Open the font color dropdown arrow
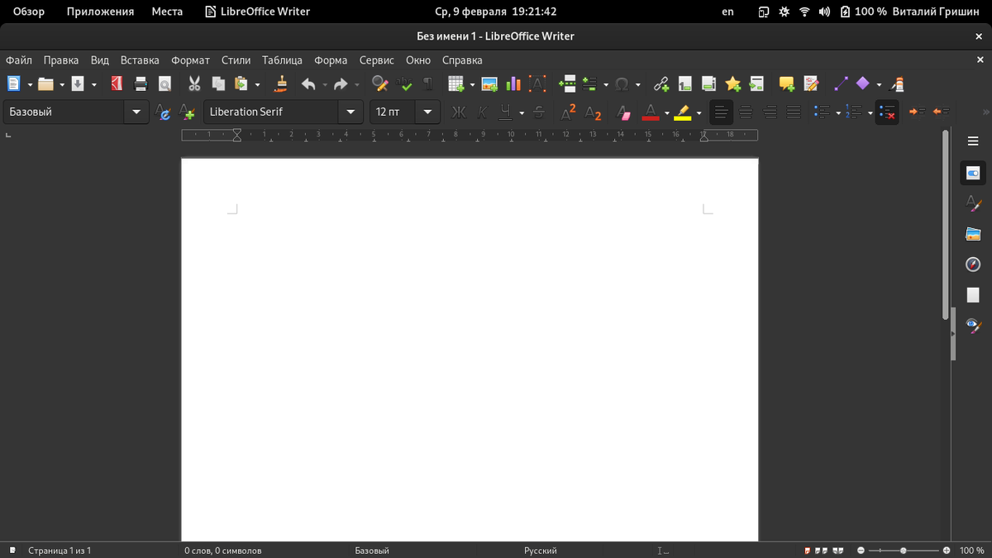 pos(666,112)
